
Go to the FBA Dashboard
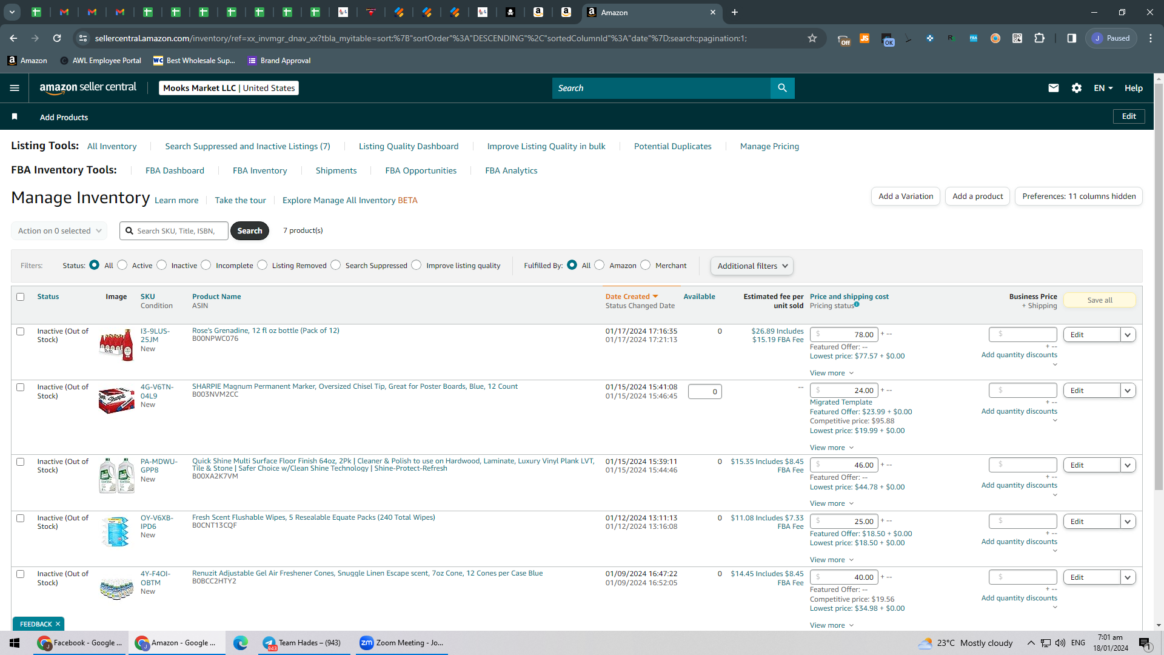[x=175, y=170]
